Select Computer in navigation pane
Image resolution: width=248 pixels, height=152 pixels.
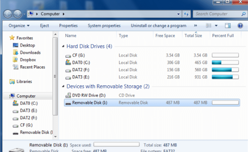coord(26,96)
